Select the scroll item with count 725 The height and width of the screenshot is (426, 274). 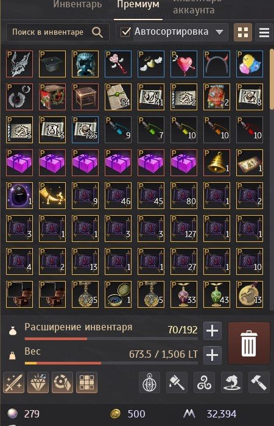tap(85, 130)
